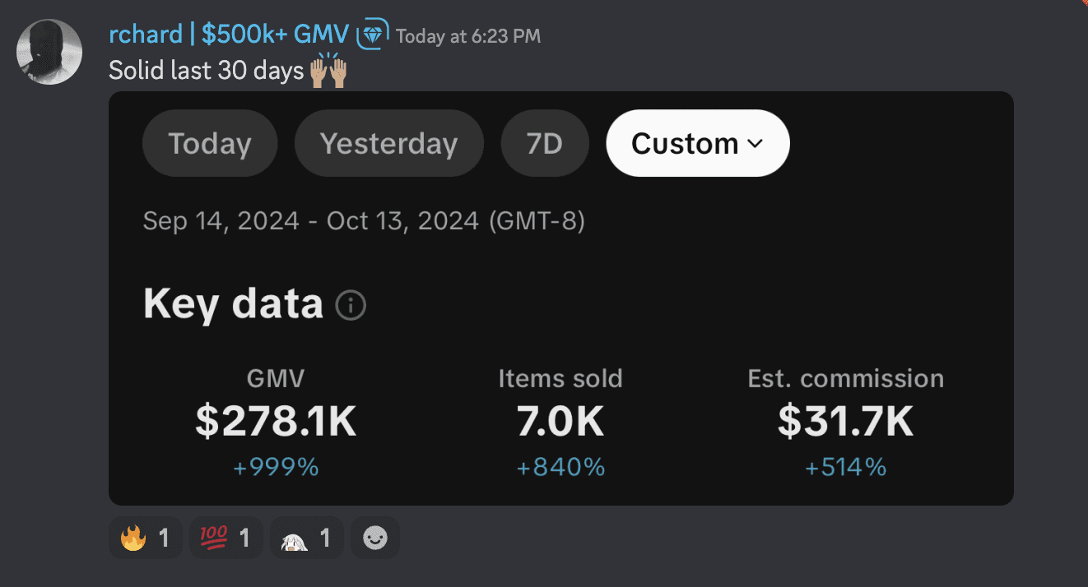Toggle the 100 emoji reaction
The height and width of the screenshot is (587, 1088).
[x=225, y=538]
